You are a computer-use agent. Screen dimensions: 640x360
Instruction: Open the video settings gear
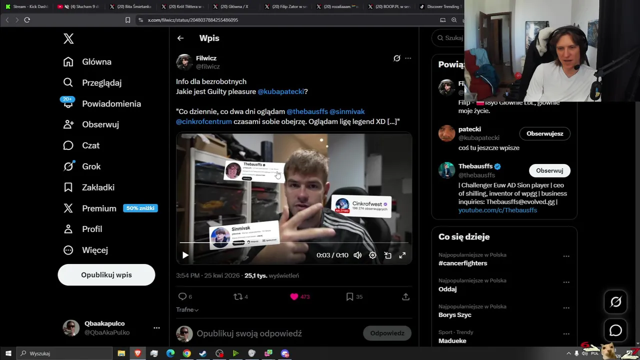coord(372,255)
